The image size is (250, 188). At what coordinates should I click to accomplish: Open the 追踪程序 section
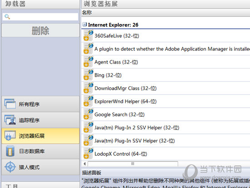40,120
